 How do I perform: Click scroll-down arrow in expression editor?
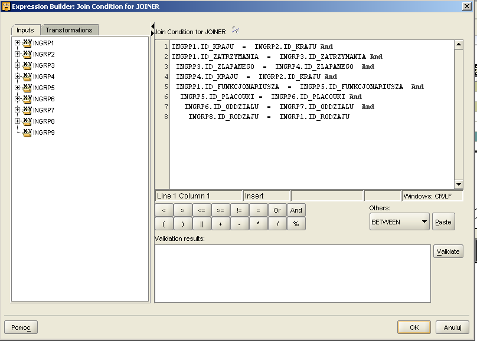(x=458, y=184)
